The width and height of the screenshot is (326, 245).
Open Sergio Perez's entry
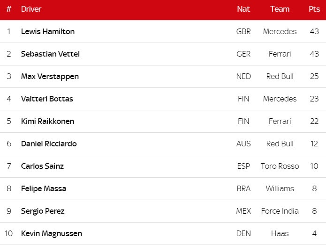[43, 211]
